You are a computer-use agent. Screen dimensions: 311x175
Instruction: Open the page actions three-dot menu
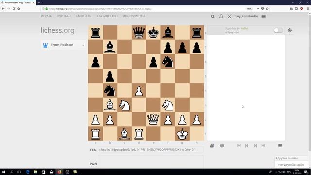coord(258,9)
